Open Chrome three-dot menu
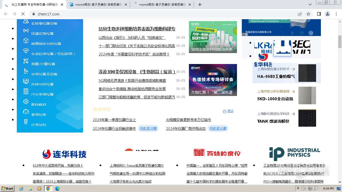The image size is (342, 192). 336,14
